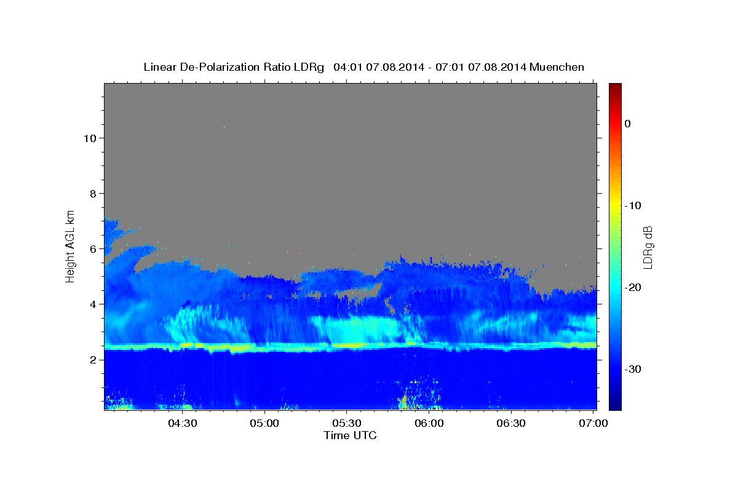Click the yellow band of the colorbar
The image size is (738, 492).
pos(615,205)
